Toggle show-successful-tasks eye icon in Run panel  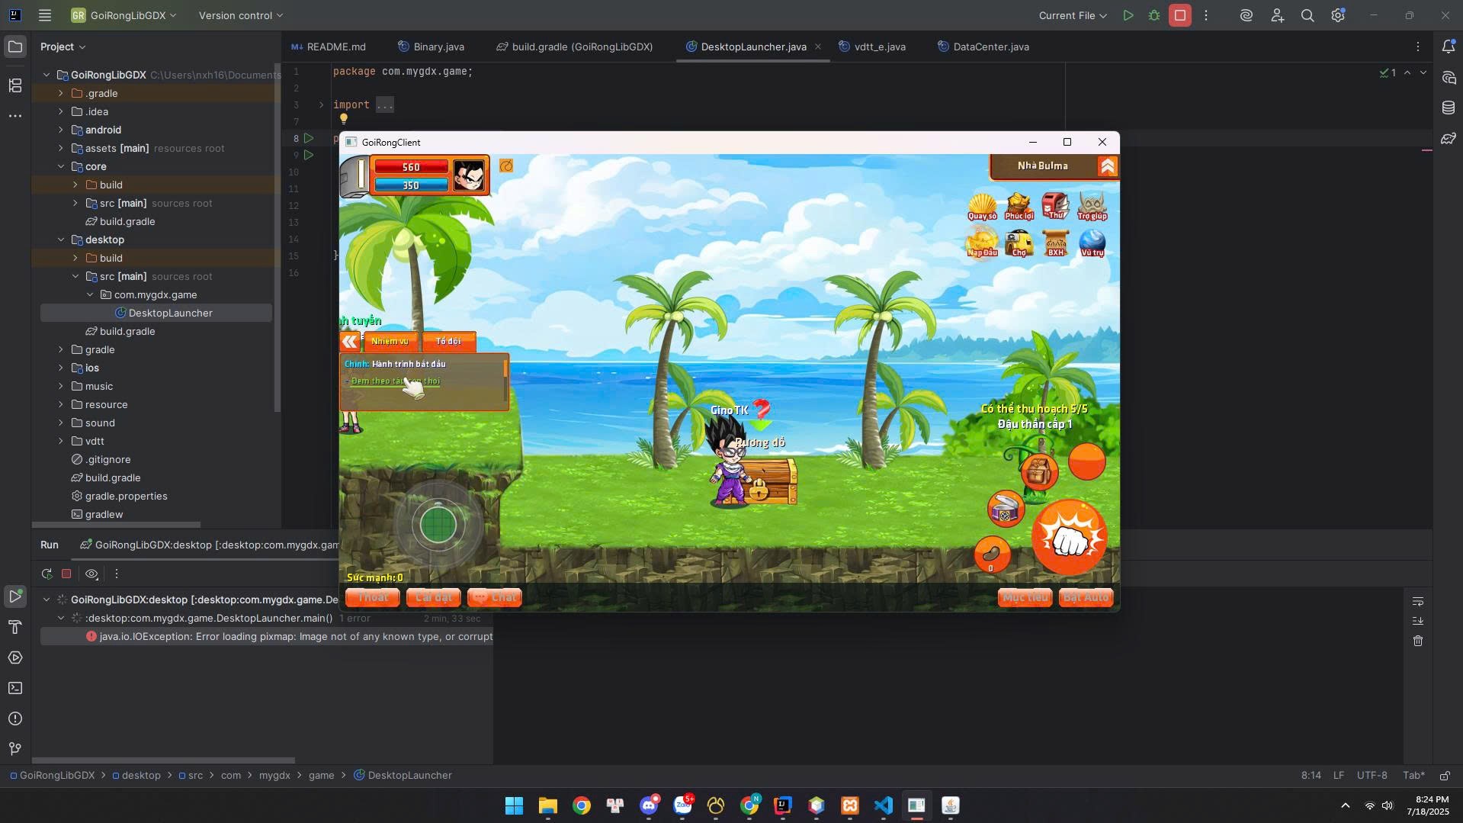92,574
